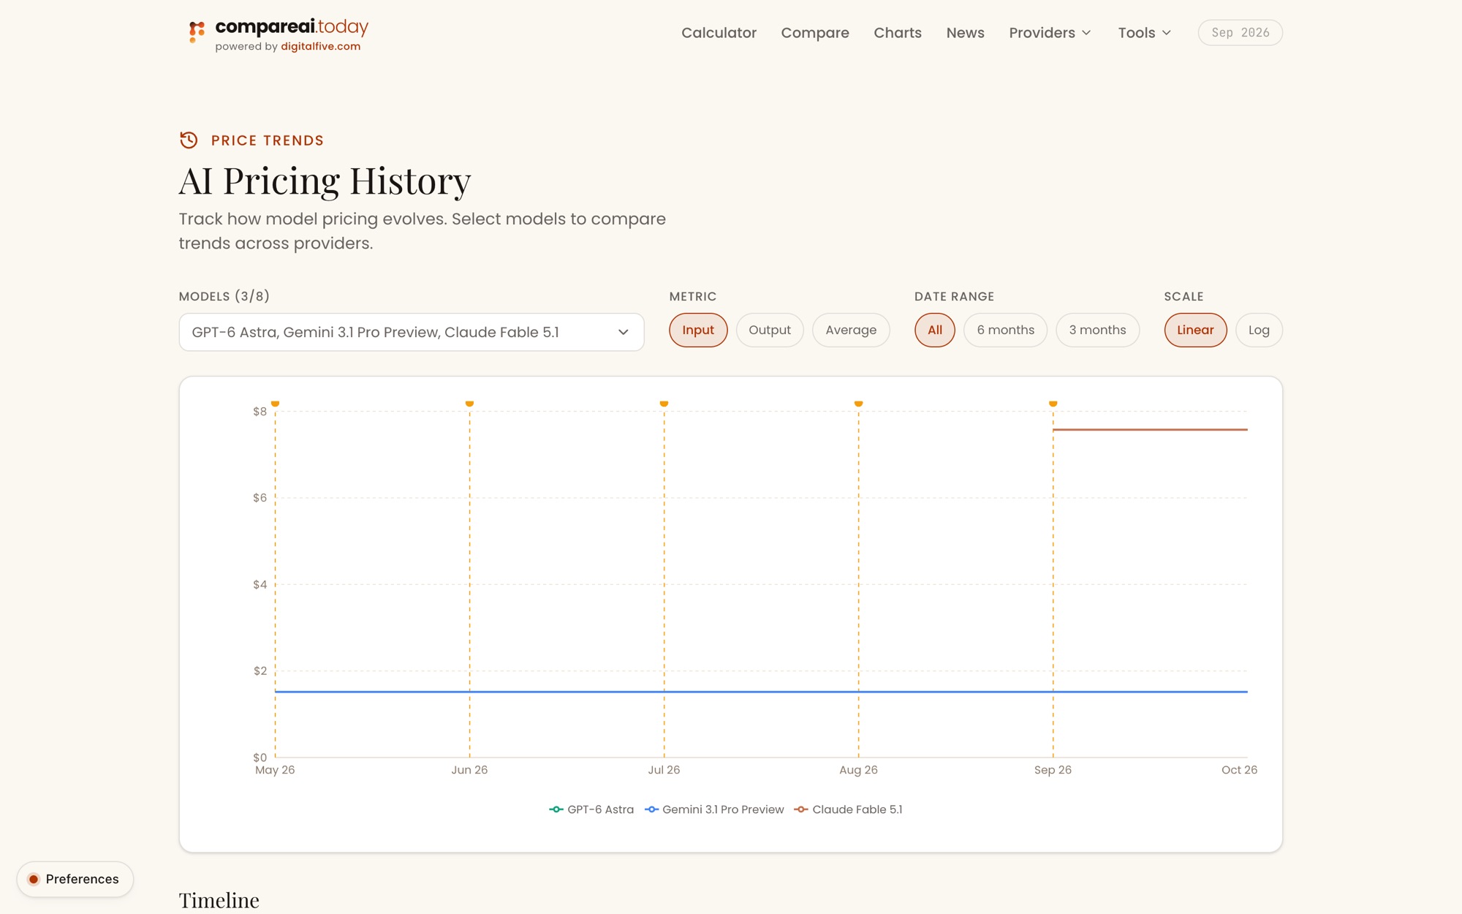1462x914 pixels.
Task: Click the compareai.today logo icon
Action: point(197,31)
